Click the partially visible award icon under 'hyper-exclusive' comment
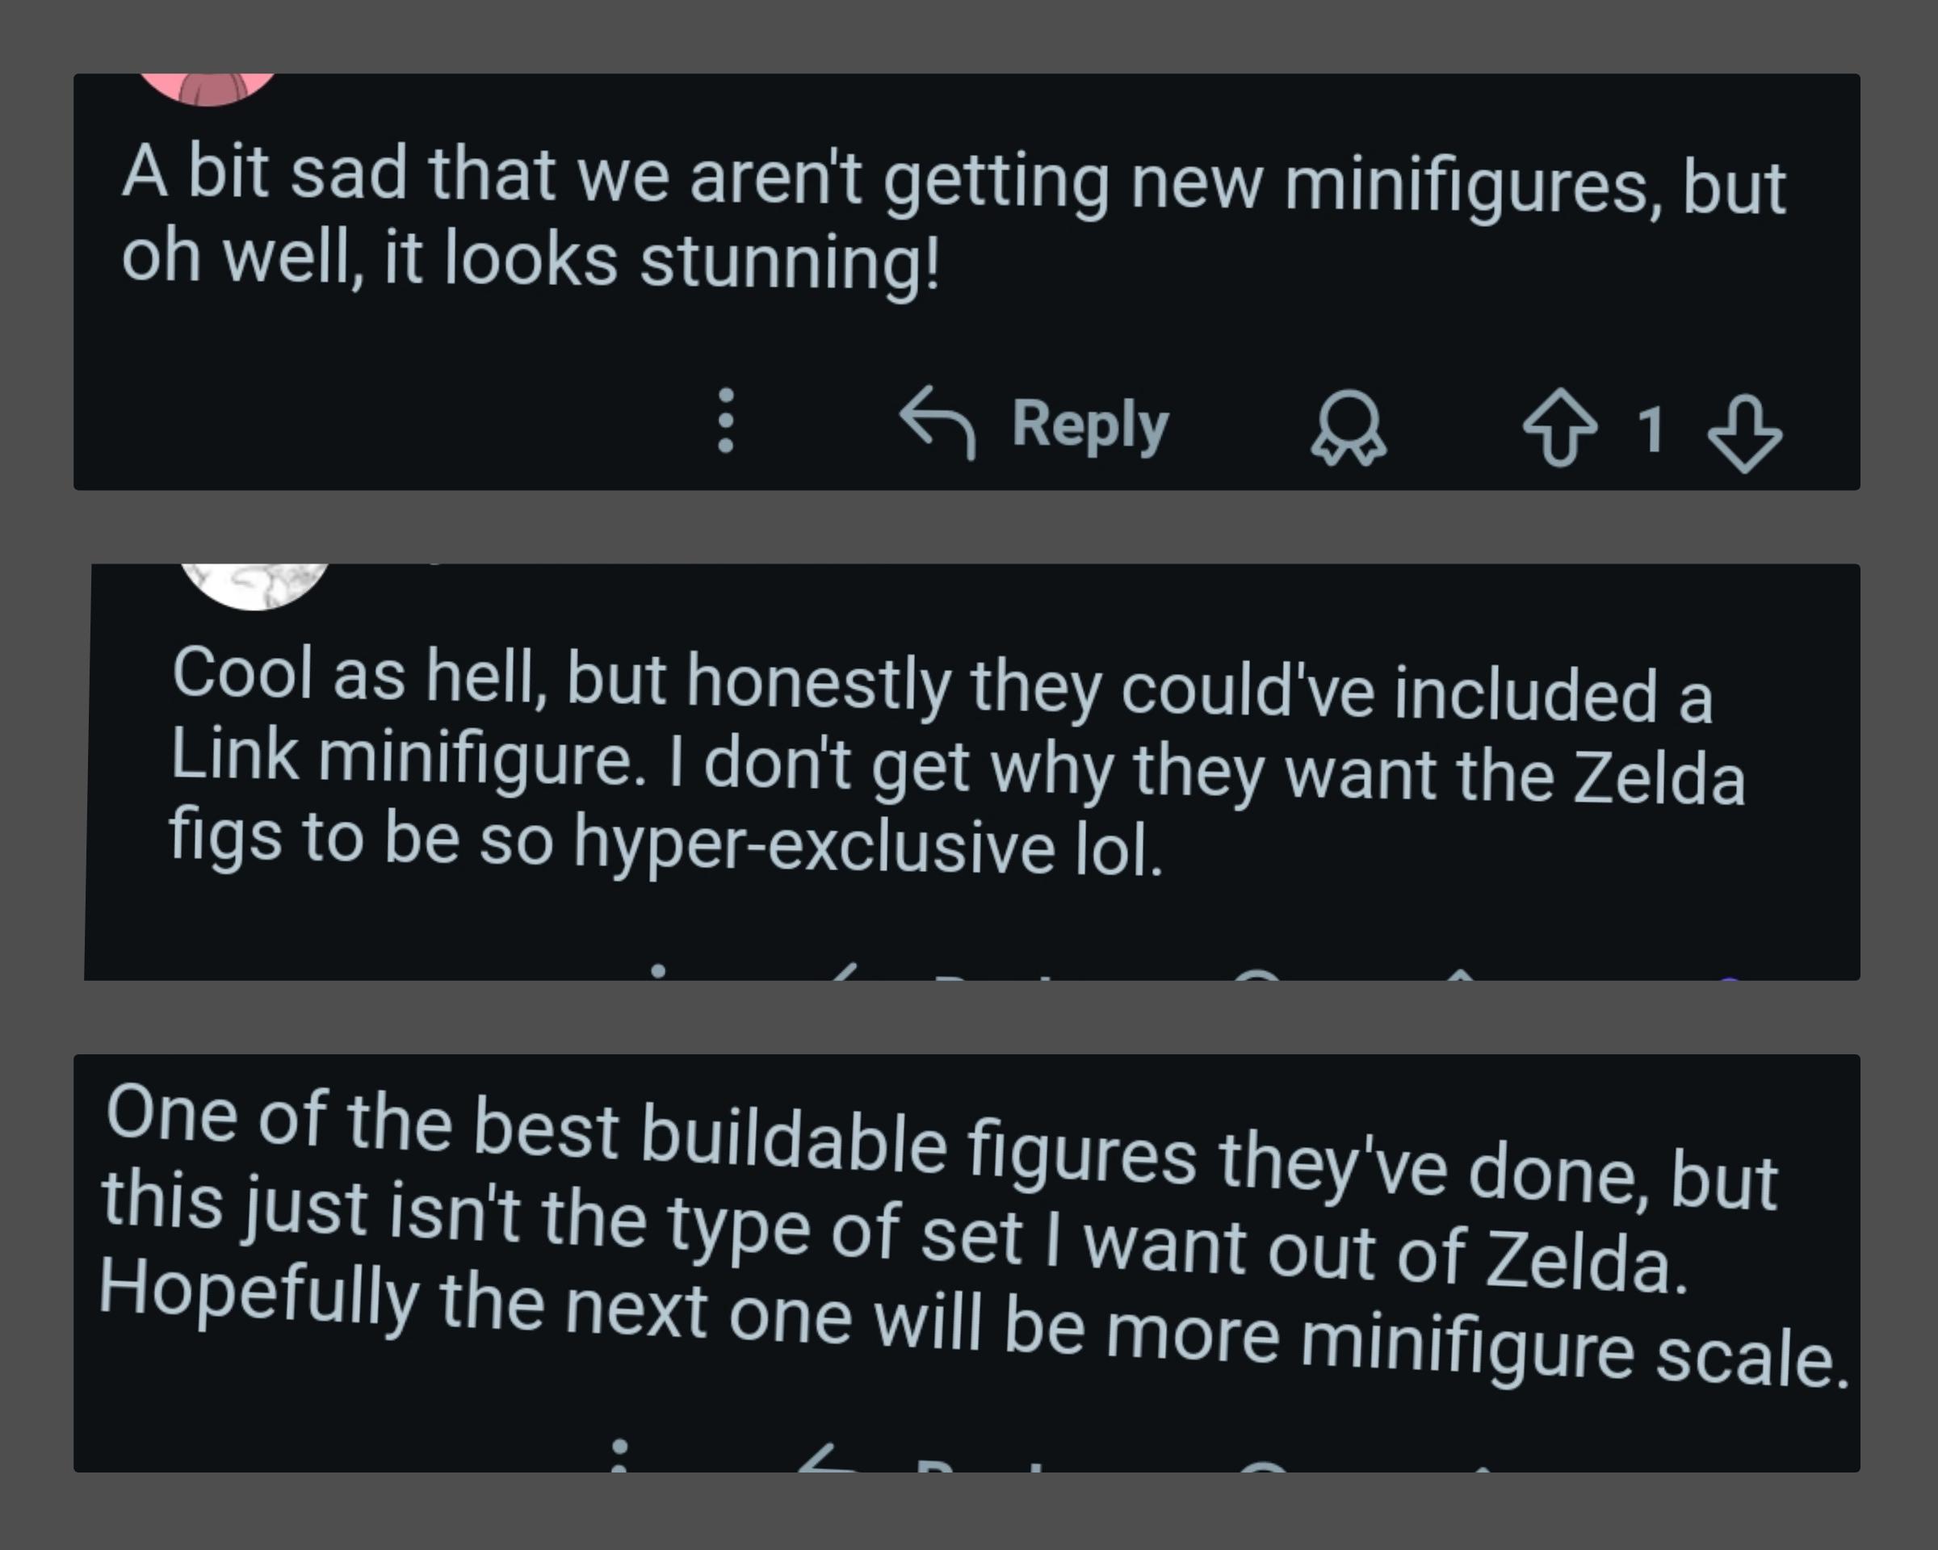Screen dimensions: 1938x1550 [1256, 974]
